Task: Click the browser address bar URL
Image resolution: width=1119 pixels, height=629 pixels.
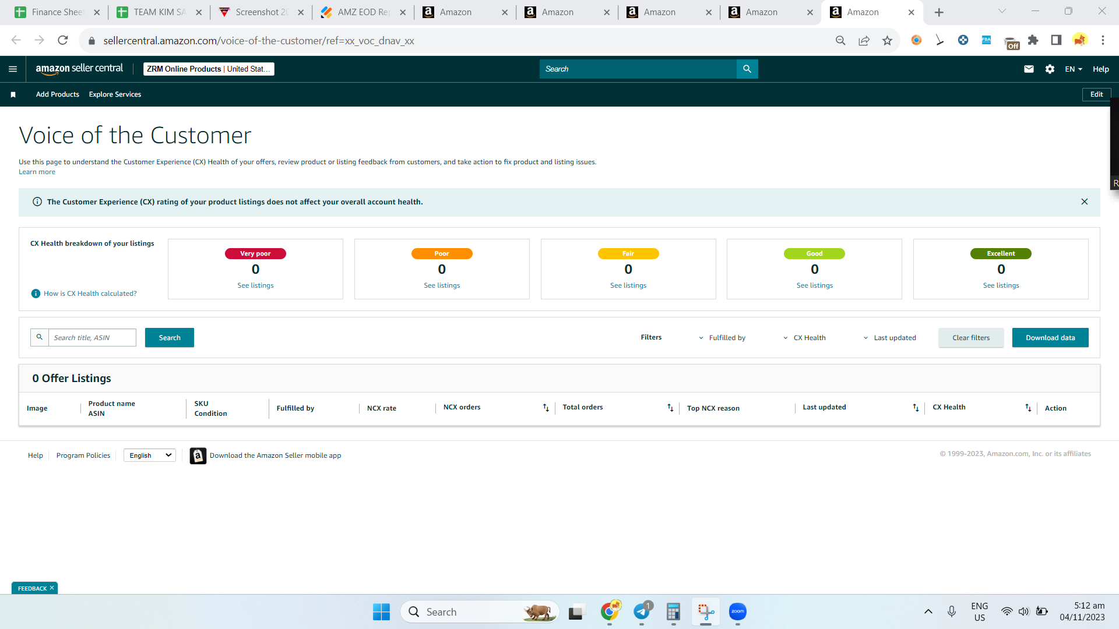Action: click(x=259, y=41)
